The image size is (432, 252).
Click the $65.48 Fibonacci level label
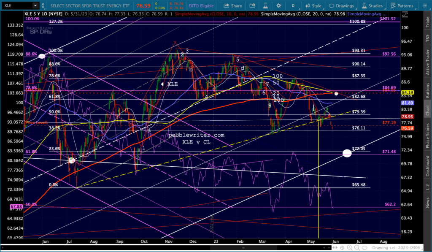click(359, 185)
